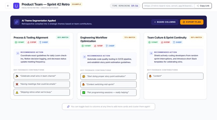Image resolution: width=217 pixels, height=120 pixels.
Task: Click the 60% MATCH badge
Action: pyautogui.click(x=196, y=37)
